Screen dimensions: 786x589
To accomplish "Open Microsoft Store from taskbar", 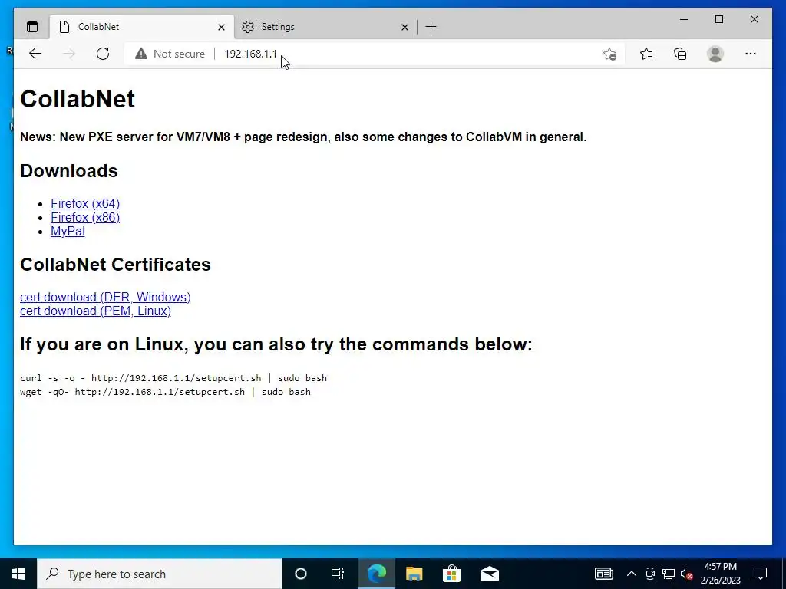I will [x=451, y=574].
